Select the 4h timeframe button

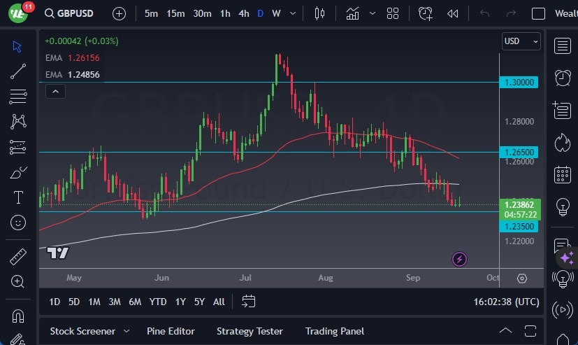243,13
